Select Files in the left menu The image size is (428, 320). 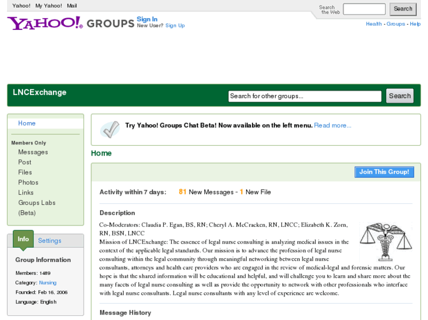coord(25,173)
